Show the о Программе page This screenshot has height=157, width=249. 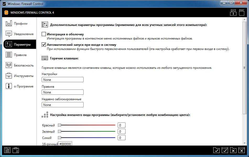[20, 86]
